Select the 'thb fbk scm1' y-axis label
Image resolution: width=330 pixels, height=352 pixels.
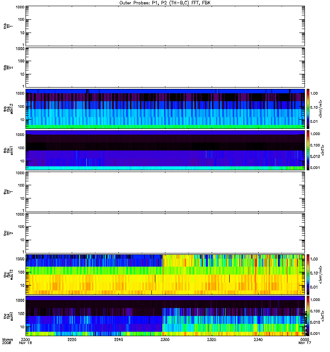coord(8,150)
